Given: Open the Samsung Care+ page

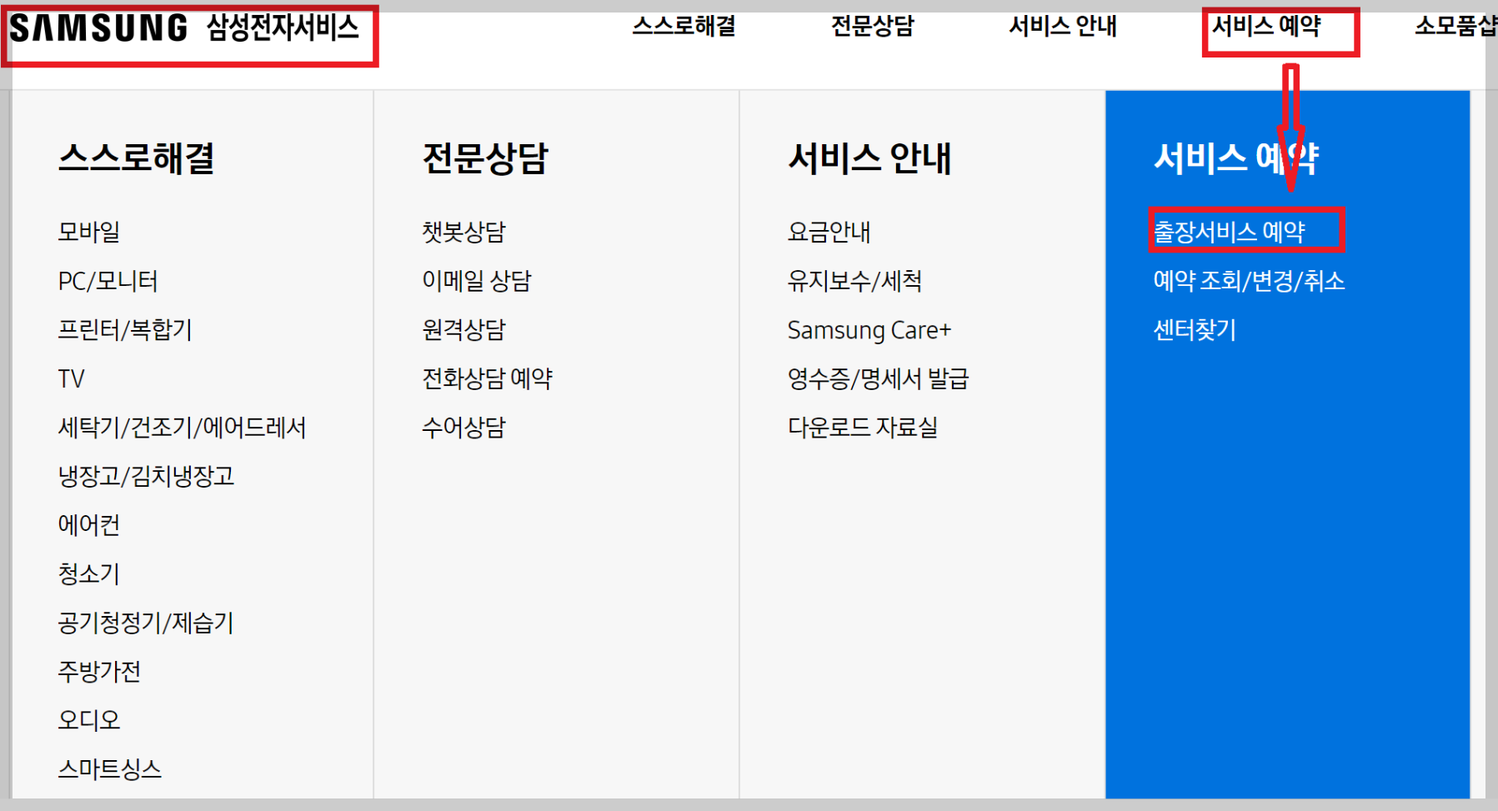Looking at the screenshot, I should (x=869, y=330).
